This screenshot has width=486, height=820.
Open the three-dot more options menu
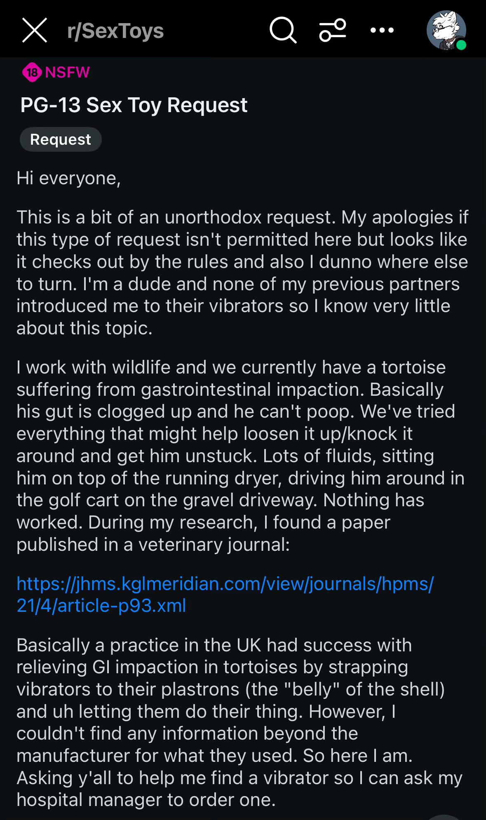382,31
